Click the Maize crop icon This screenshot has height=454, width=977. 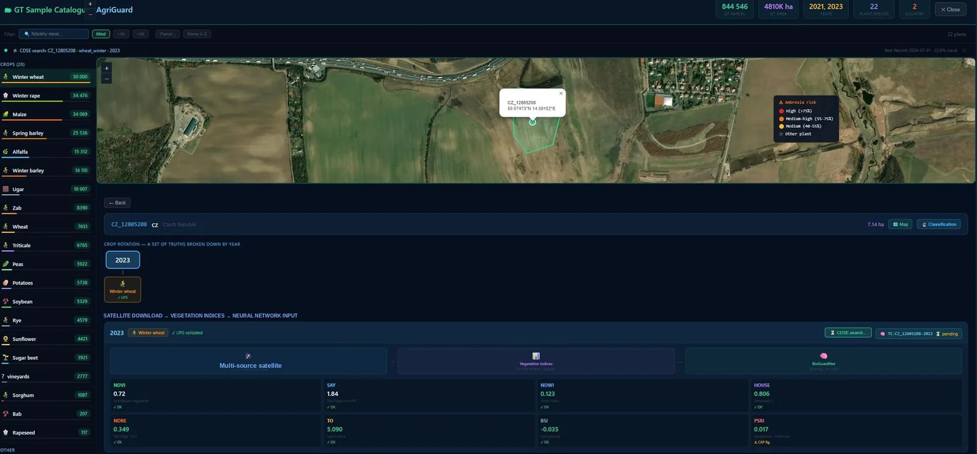click(5, 114)
